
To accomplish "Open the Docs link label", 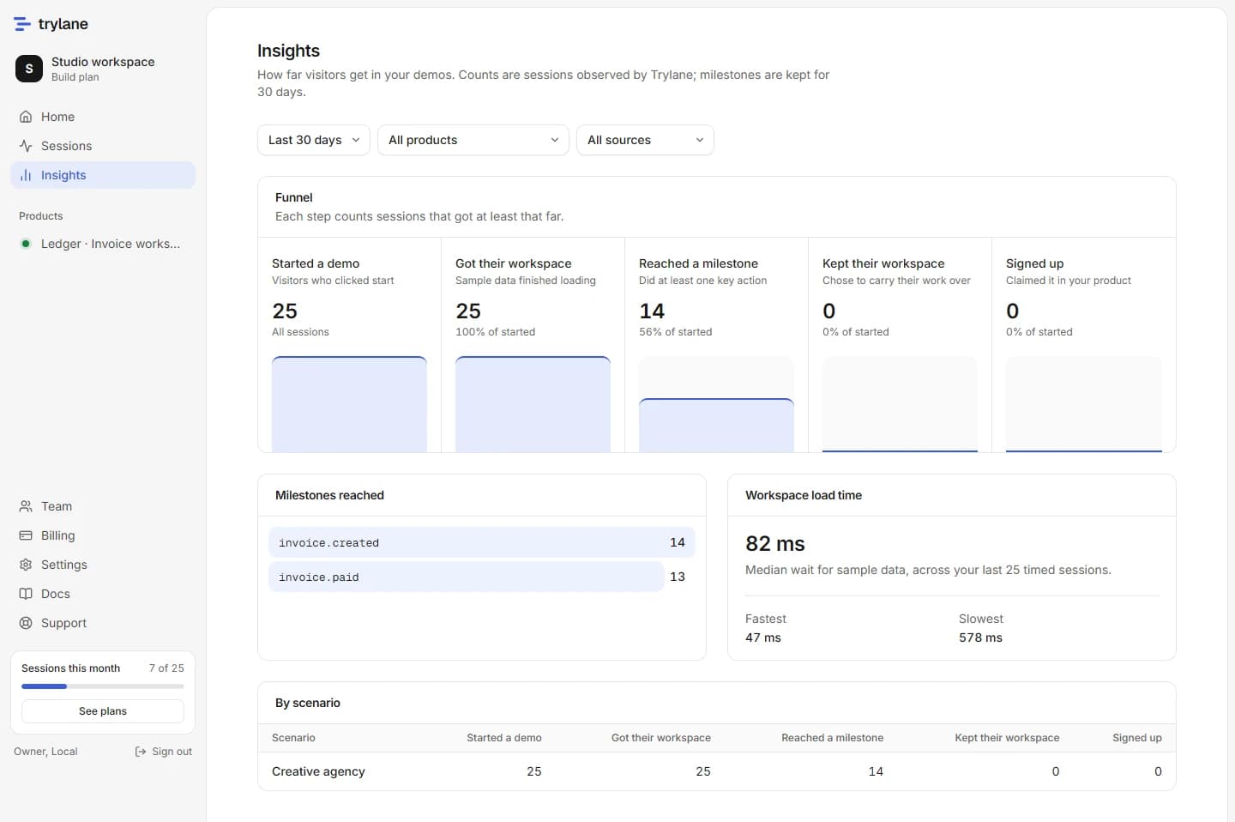I will (56, 594).
